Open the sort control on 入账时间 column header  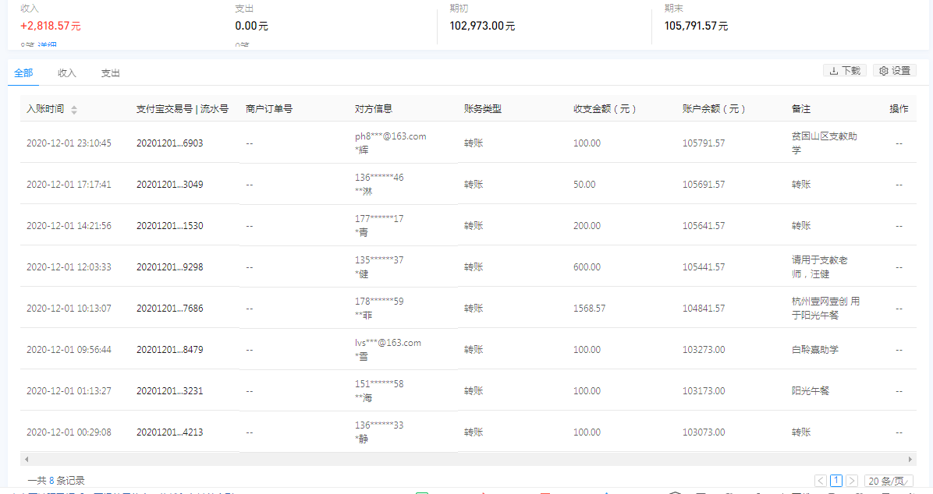pos(75,108)
